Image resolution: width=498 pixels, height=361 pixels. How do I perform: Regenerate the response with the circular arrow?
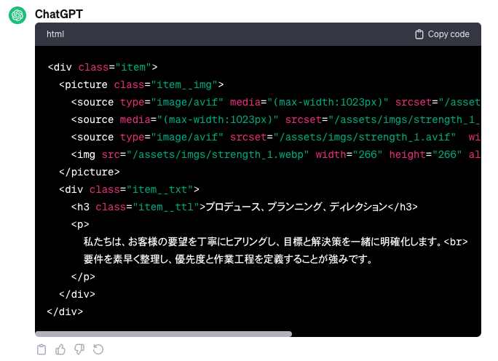[x=98, y=349]
